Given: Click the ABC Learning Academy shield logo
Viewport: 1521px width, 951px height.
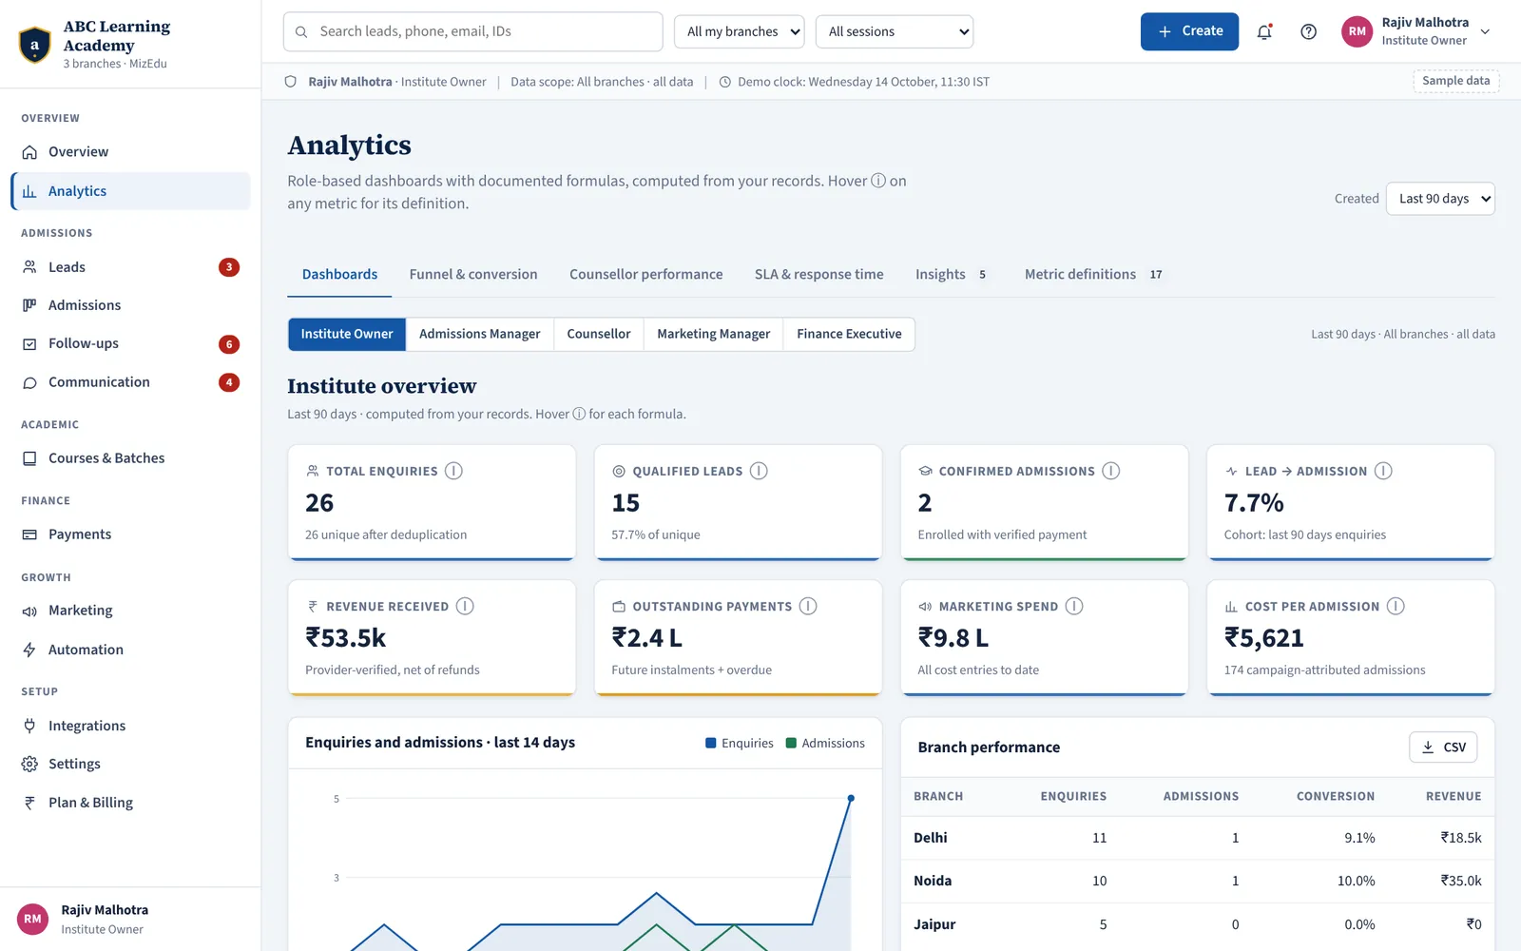Looking at the screenshot, I should [35, 45].
